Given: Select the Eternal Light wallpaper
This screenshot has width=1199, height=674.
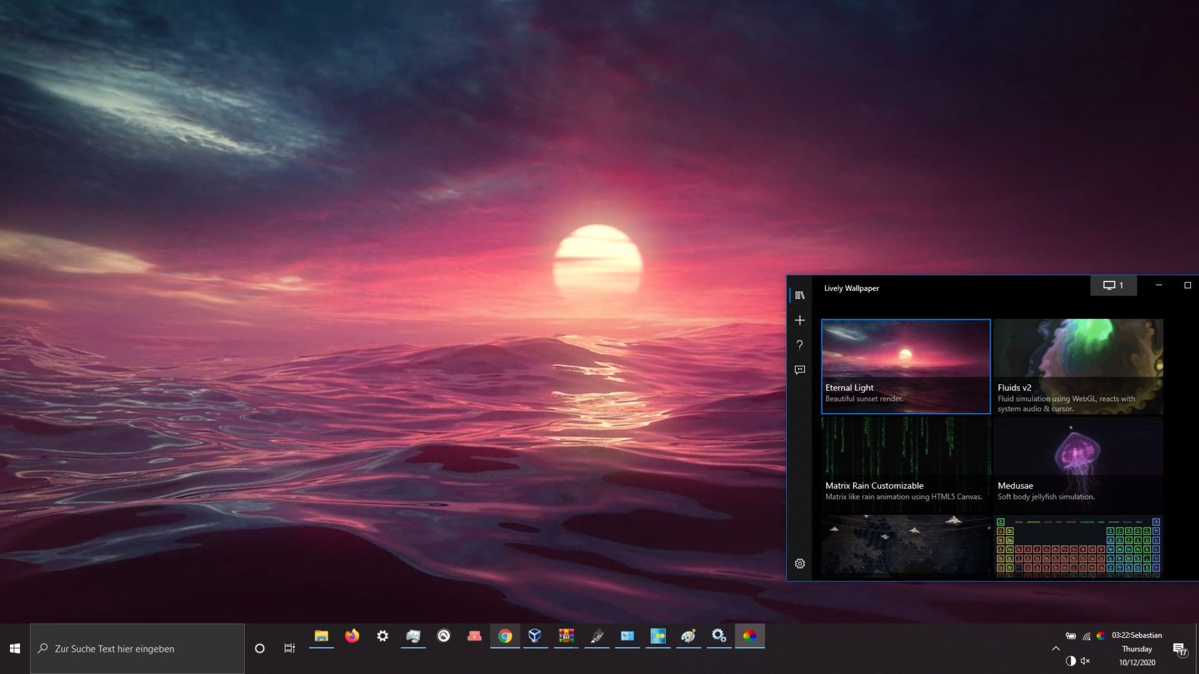Looking at the screenshot, I should [906, 366].
